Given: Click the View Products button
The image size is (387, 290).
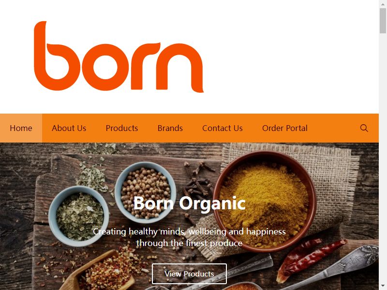Looking at the screenshot, I should click(189, 274).
